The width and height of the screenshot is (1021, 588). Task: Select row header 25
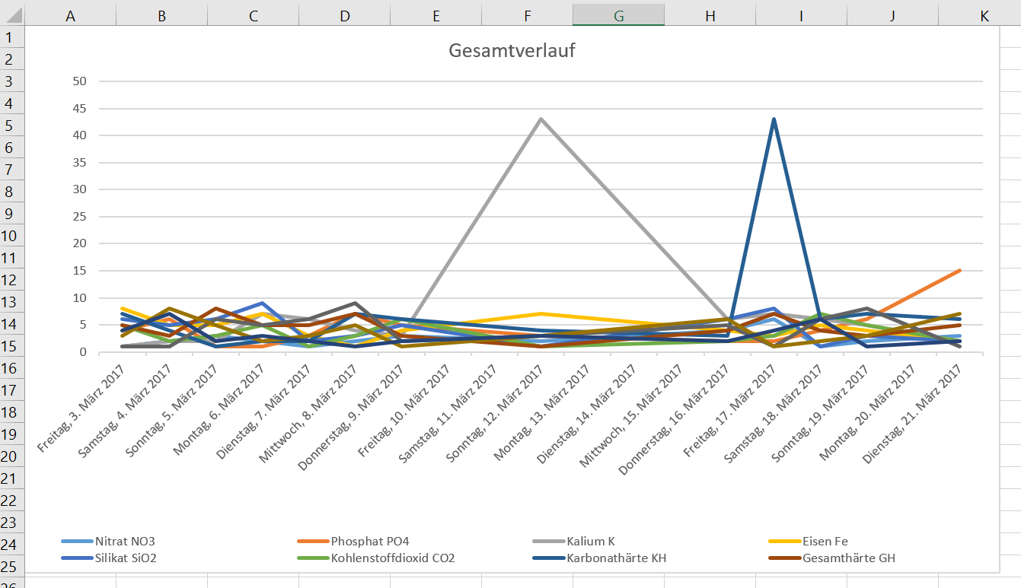pyautogui.click(x=12, y=567)
